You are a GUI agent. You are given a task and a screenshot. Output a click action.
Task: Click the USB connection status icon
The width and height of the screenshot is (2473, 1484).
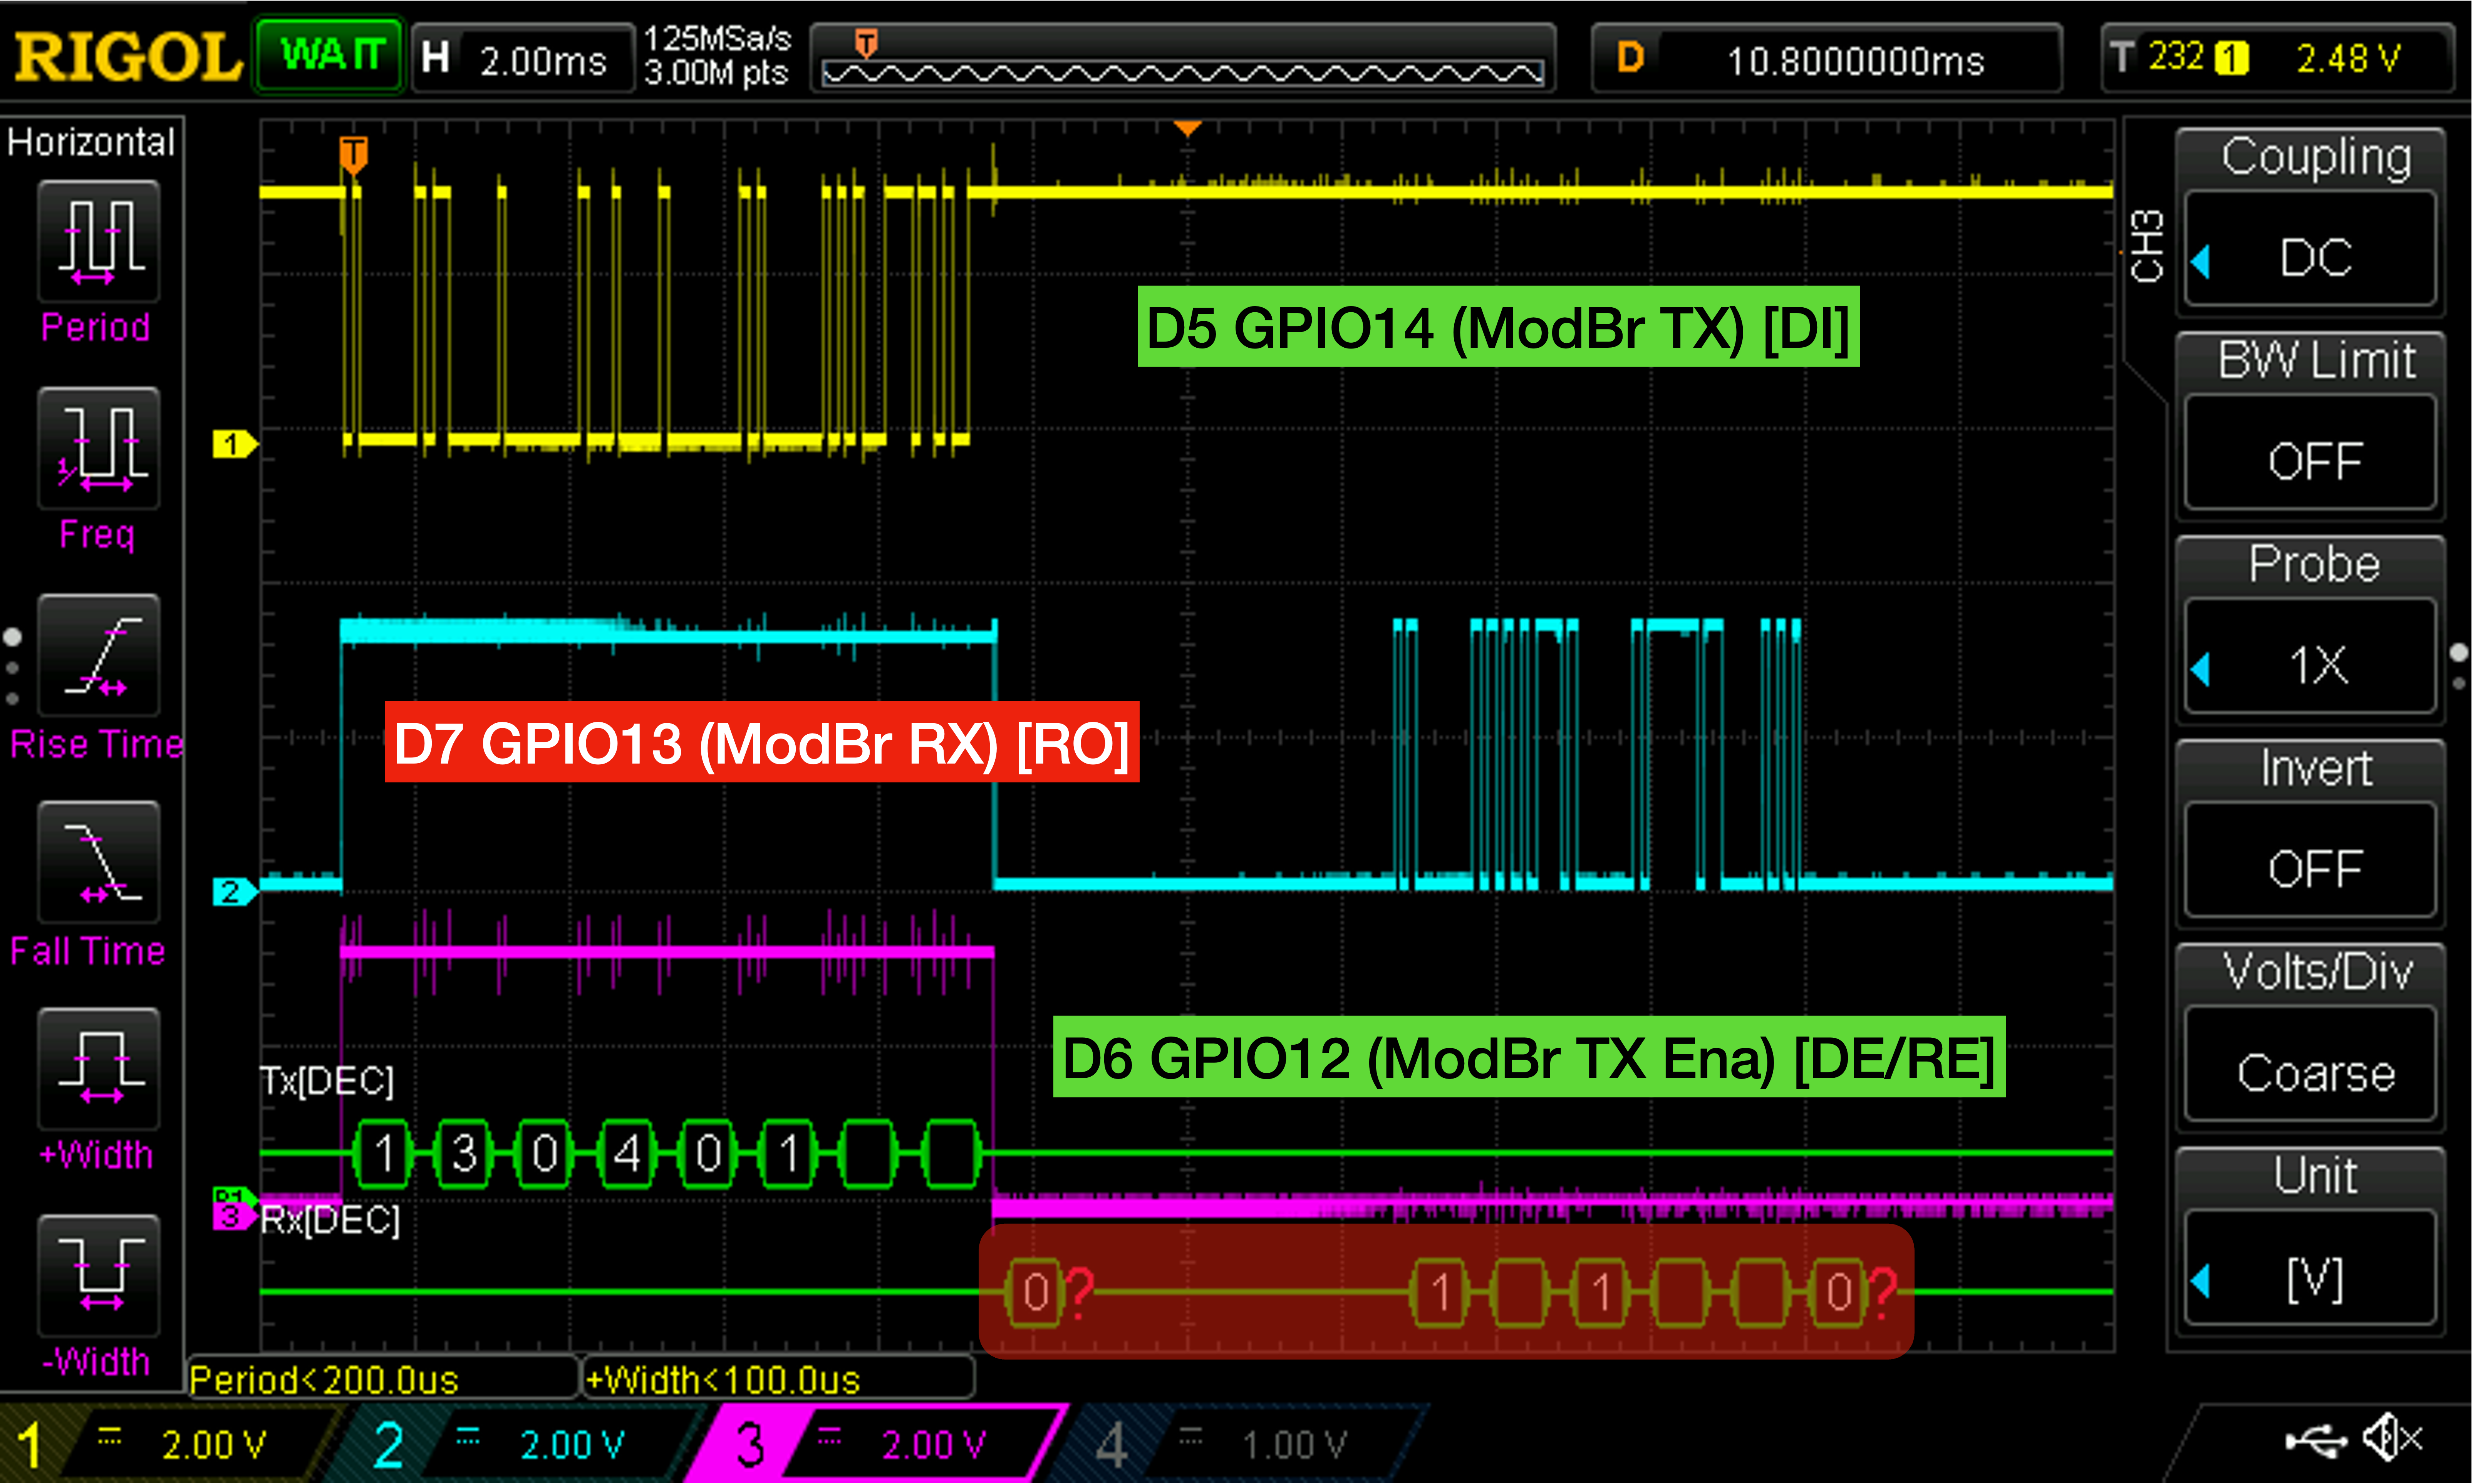click(x=2316, y=1440)
